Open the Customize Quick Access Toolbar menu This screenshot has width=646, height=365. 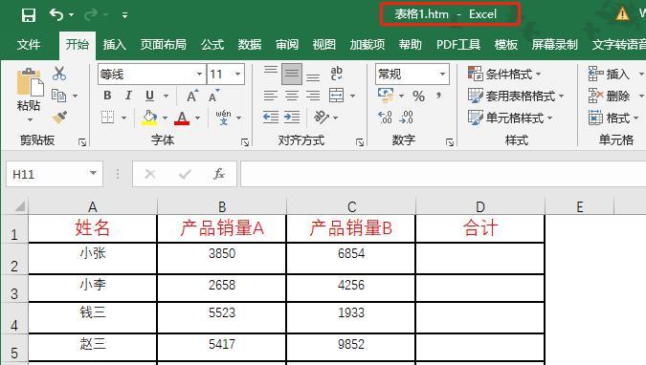click(x=124, y=15)
